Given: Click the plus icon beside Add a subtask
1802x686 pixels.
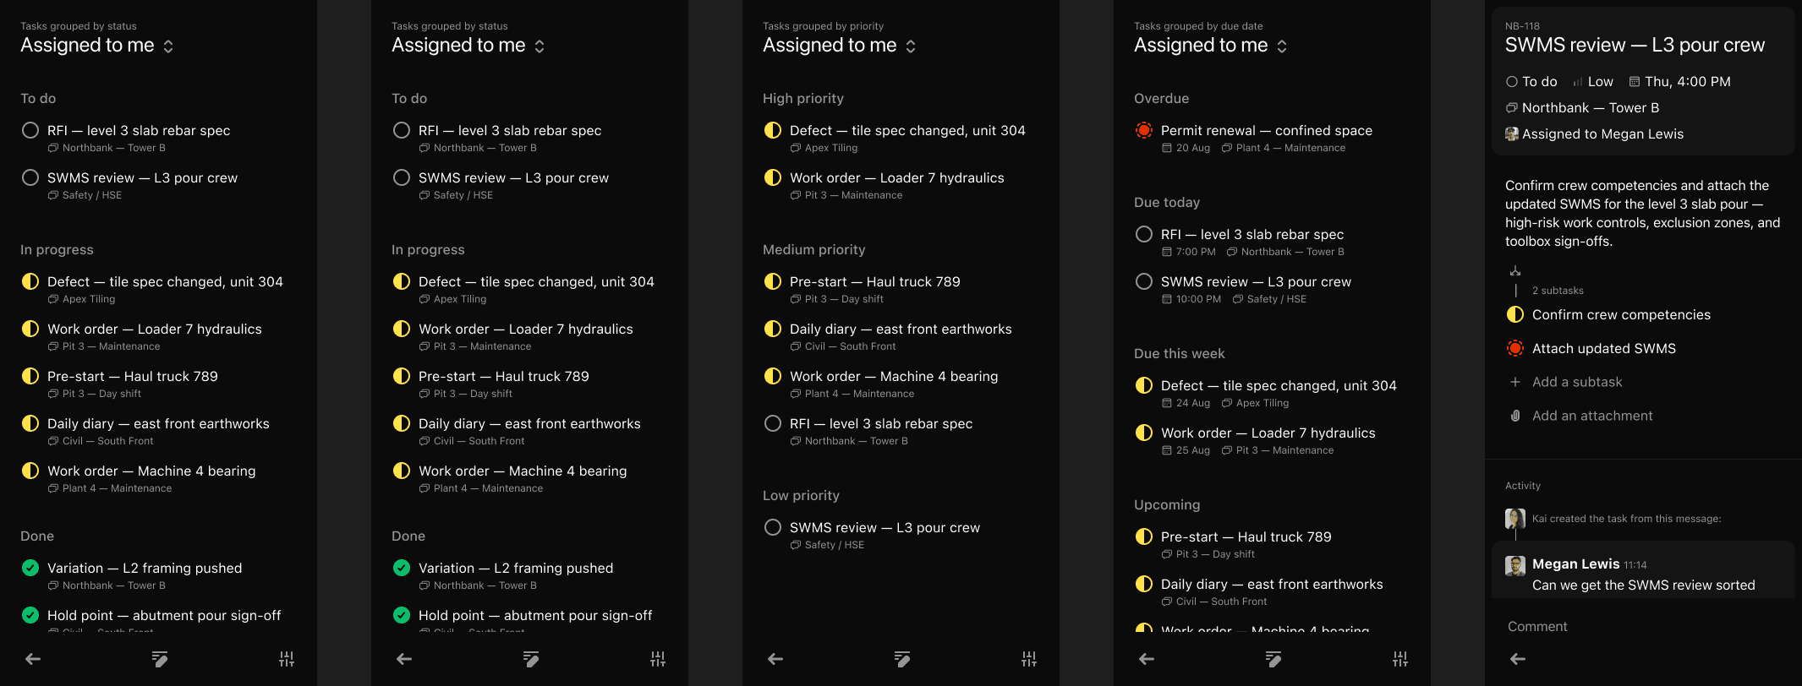Looking at the screenshot, I should coord(1515,382).
